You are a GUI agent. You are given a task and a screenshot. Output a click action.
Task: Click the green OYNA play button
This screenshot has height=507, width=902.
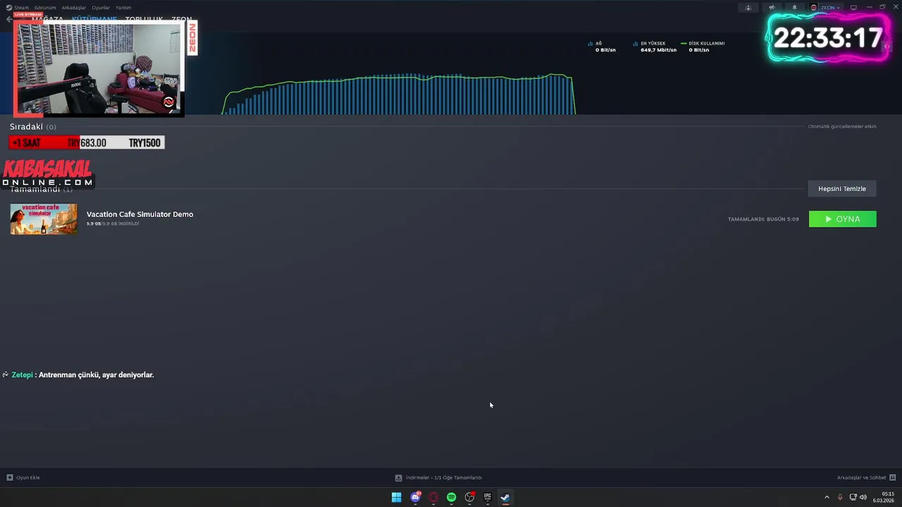843,219
